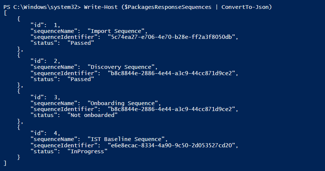Click the "Import Sequence" name value

click(x=118, y=31)
